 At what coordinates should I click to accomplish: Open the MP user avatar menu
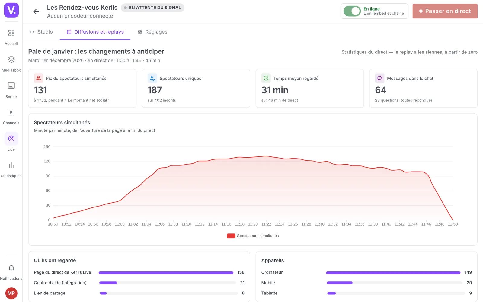11,293
